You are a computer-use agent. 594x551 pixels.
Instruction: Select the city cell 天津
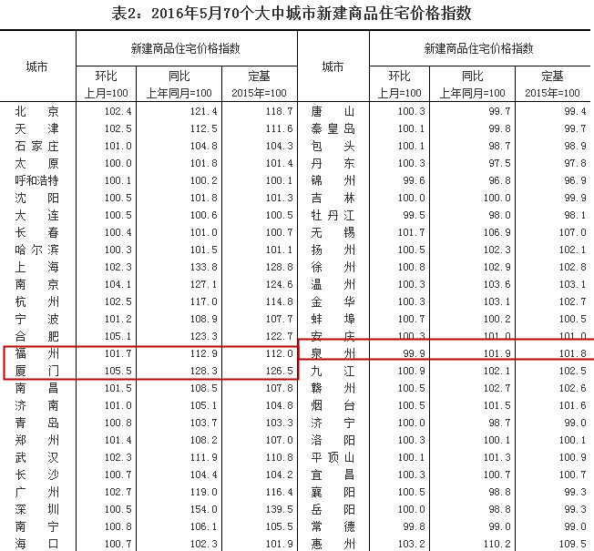click(x=36, y=128)
